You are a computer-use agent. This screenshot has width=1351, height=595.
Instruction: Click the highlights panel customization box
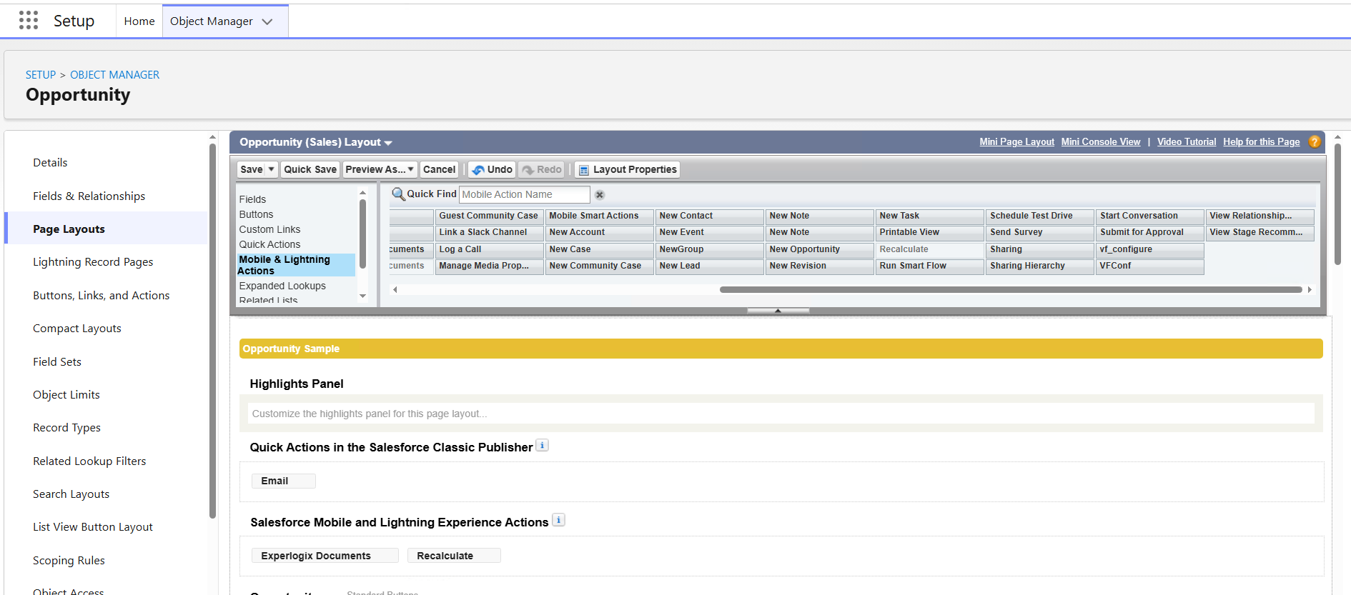[x=781, y=414]
